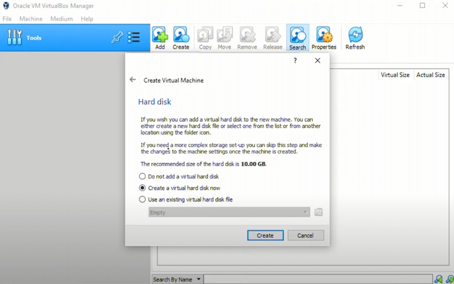The width and height of the screenshot is (454, 284).
Task: Sort by the Virtual Size column header
Action: coord(395,75)
